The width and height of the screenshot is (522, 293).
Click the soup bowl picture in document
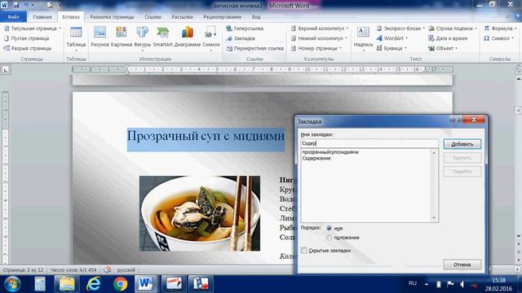(x=200, y=213)
